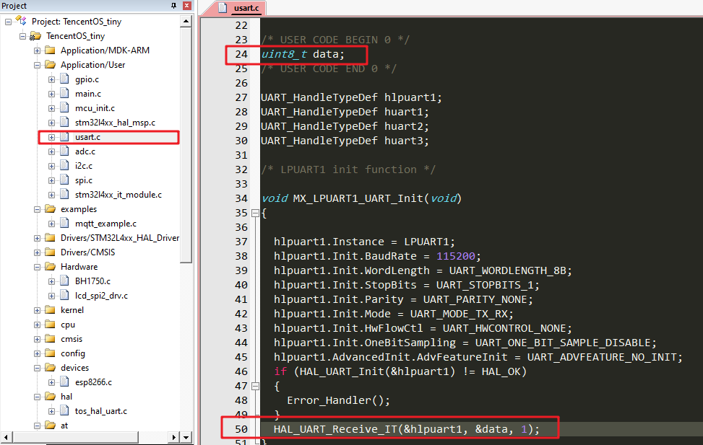Click the cpu folder icon
This screenshot has width=703, height=445.
51,324
